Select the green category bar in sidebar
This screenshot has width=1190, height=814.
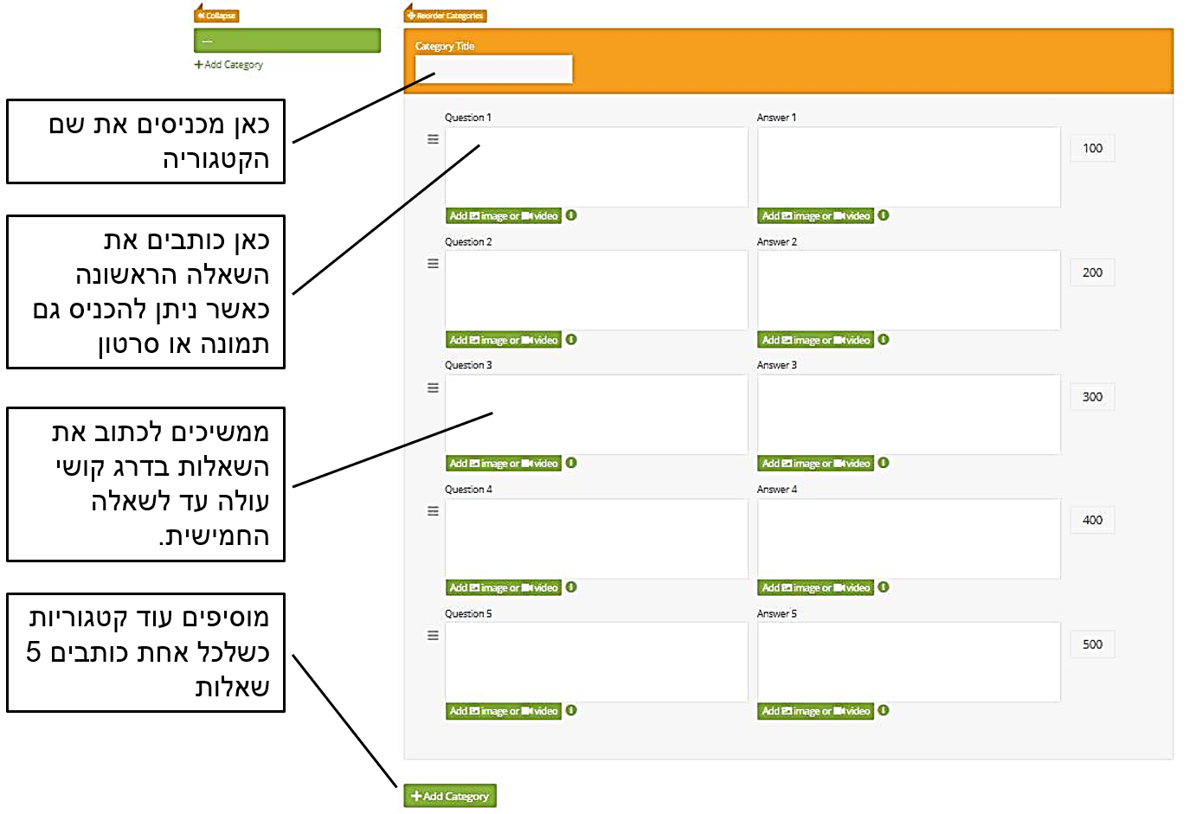(x=286, y=41)
